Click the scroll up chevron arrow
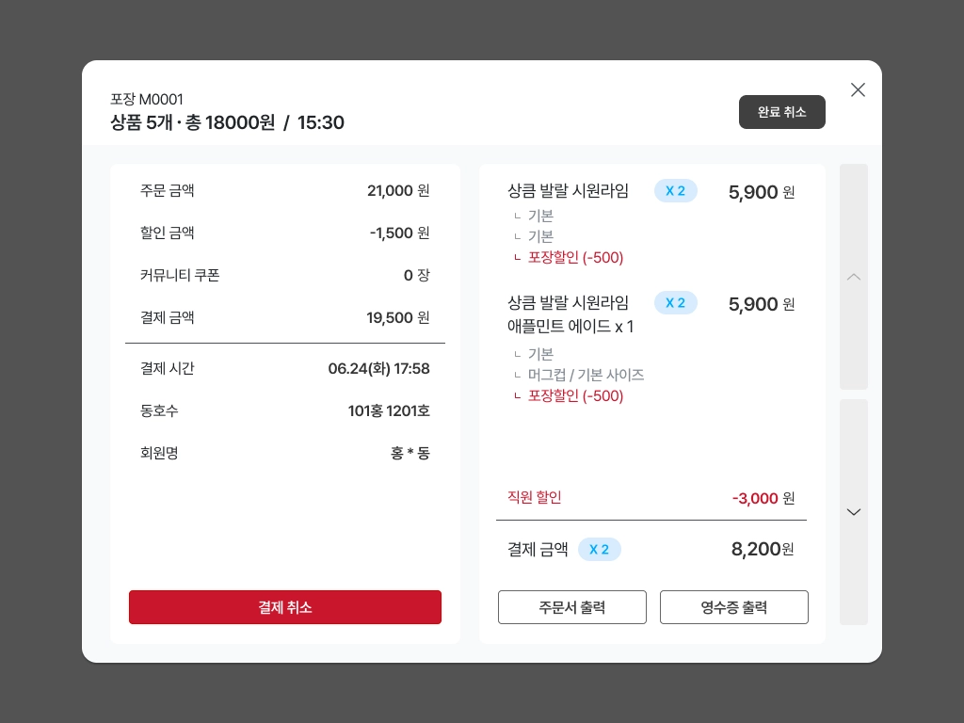964x723 pixels. point(853,277)
